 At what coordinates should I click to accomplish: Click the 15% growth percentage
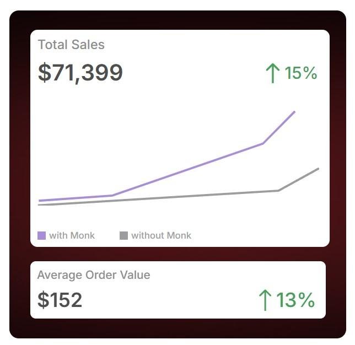click(301, 73)
